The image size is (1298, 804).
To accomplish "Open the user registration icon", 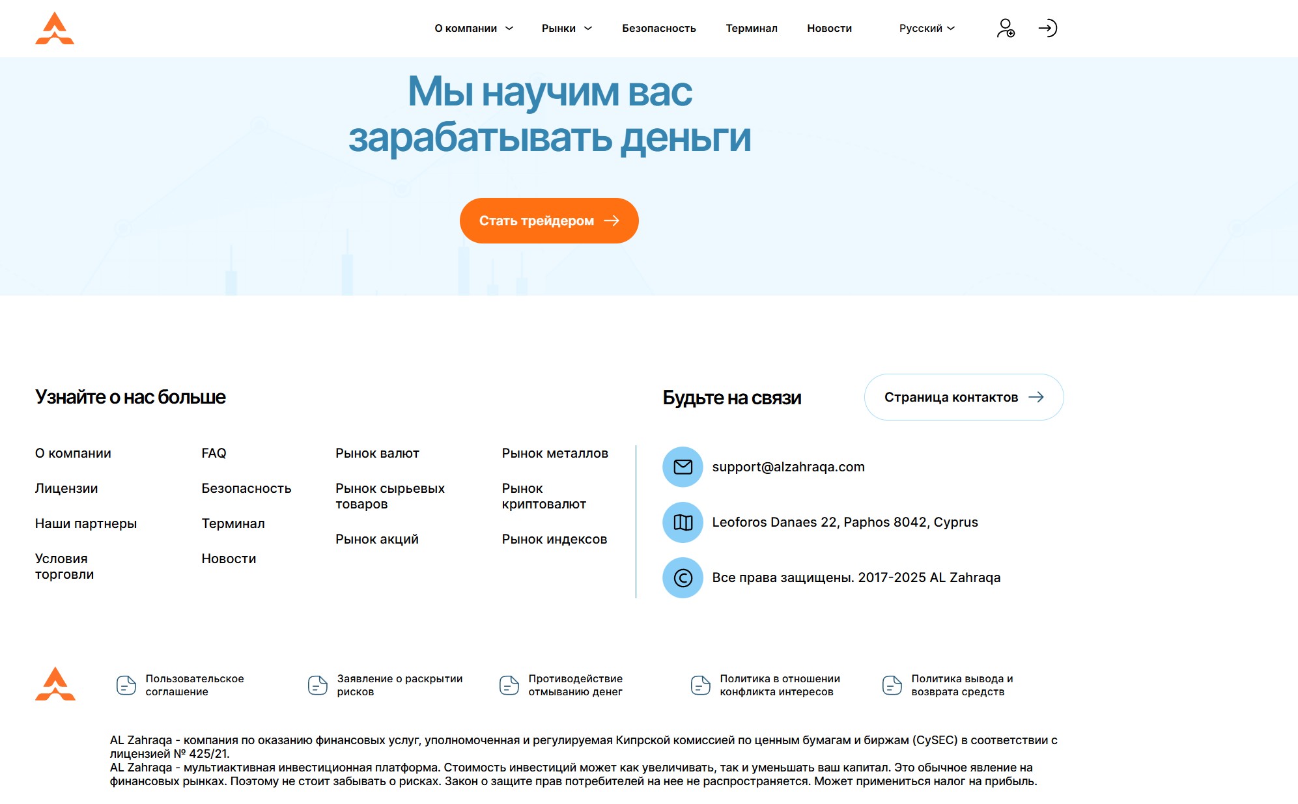I will (1005, 29).
